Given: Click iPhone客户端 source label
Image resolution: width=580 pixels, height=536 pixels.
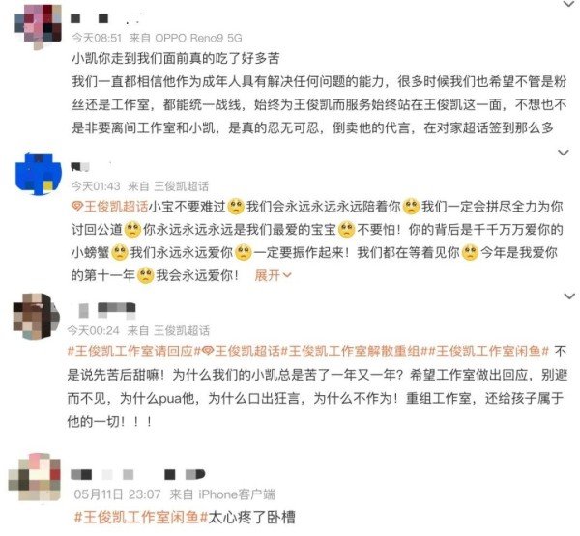Looking at the screenshot, I should (x=237, y=494).
